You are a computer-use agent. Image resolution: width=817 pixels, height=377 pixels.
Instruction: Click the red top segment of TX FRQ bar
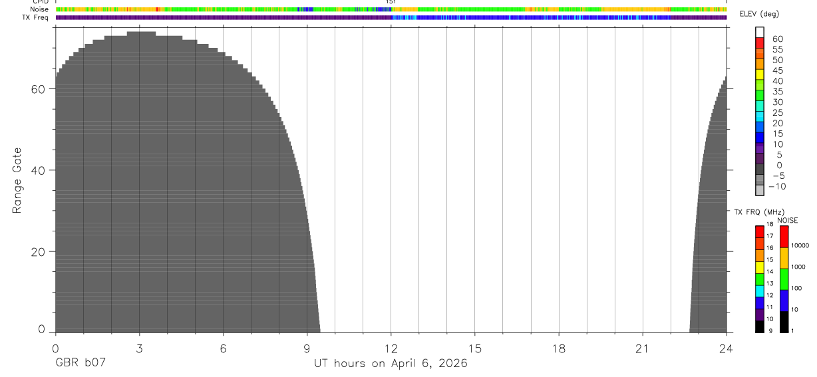(760, 231)
